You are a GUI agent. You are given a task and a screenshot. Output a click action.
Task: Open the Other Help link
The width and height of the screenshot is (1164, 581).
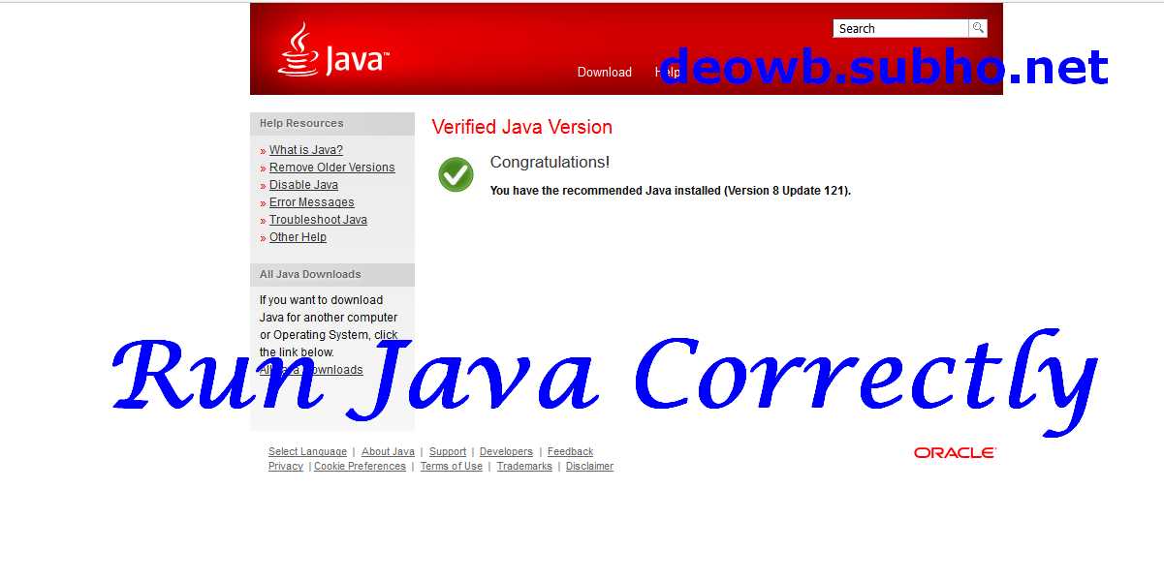(298, 237)
